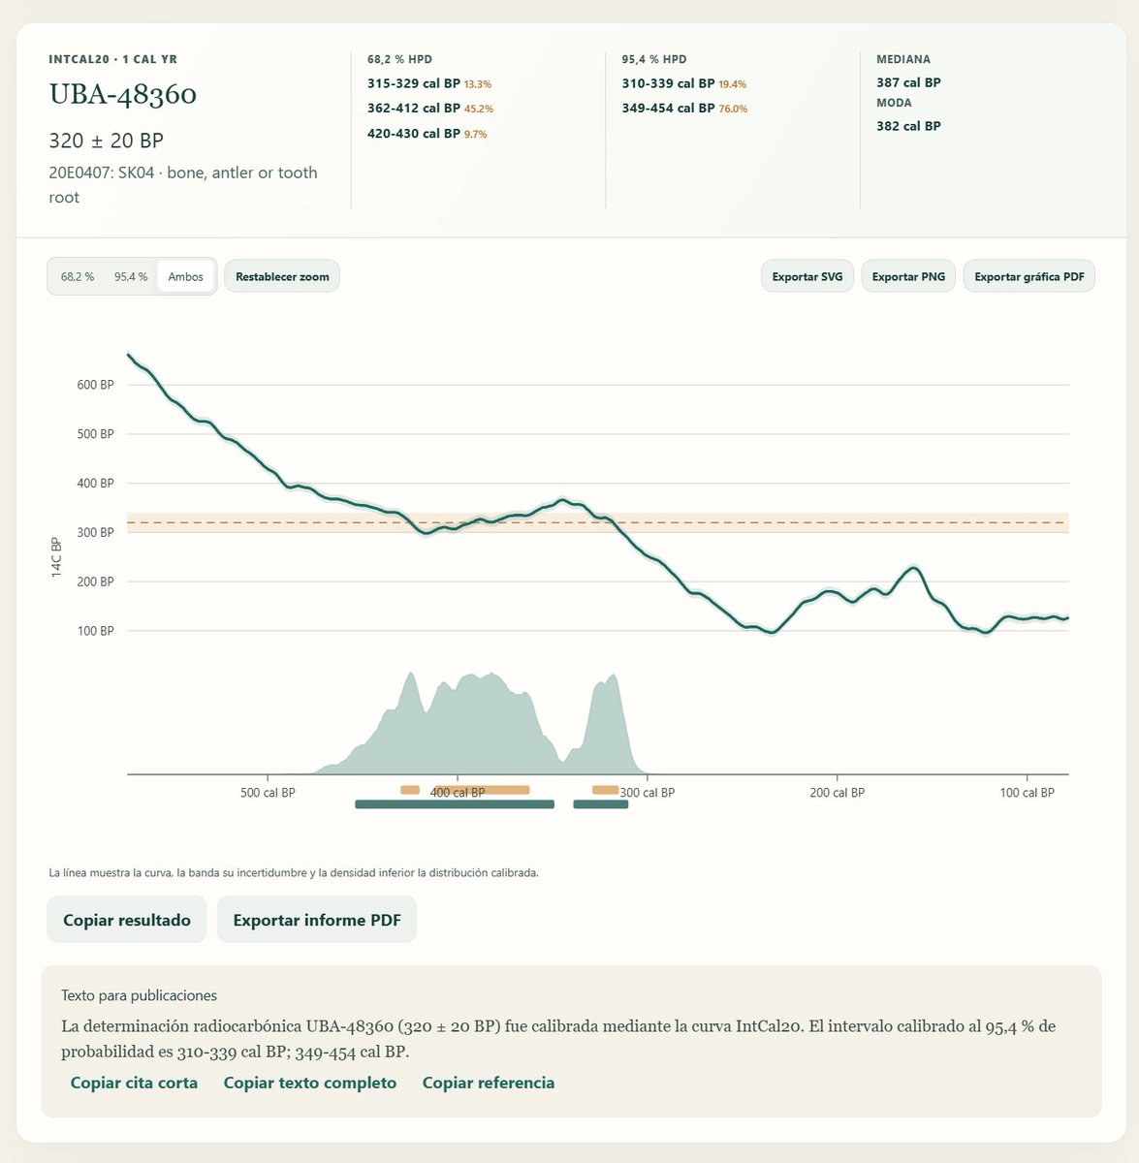
Task: Export chart via Exportar PNG
Action: click(x=908, y=276)
